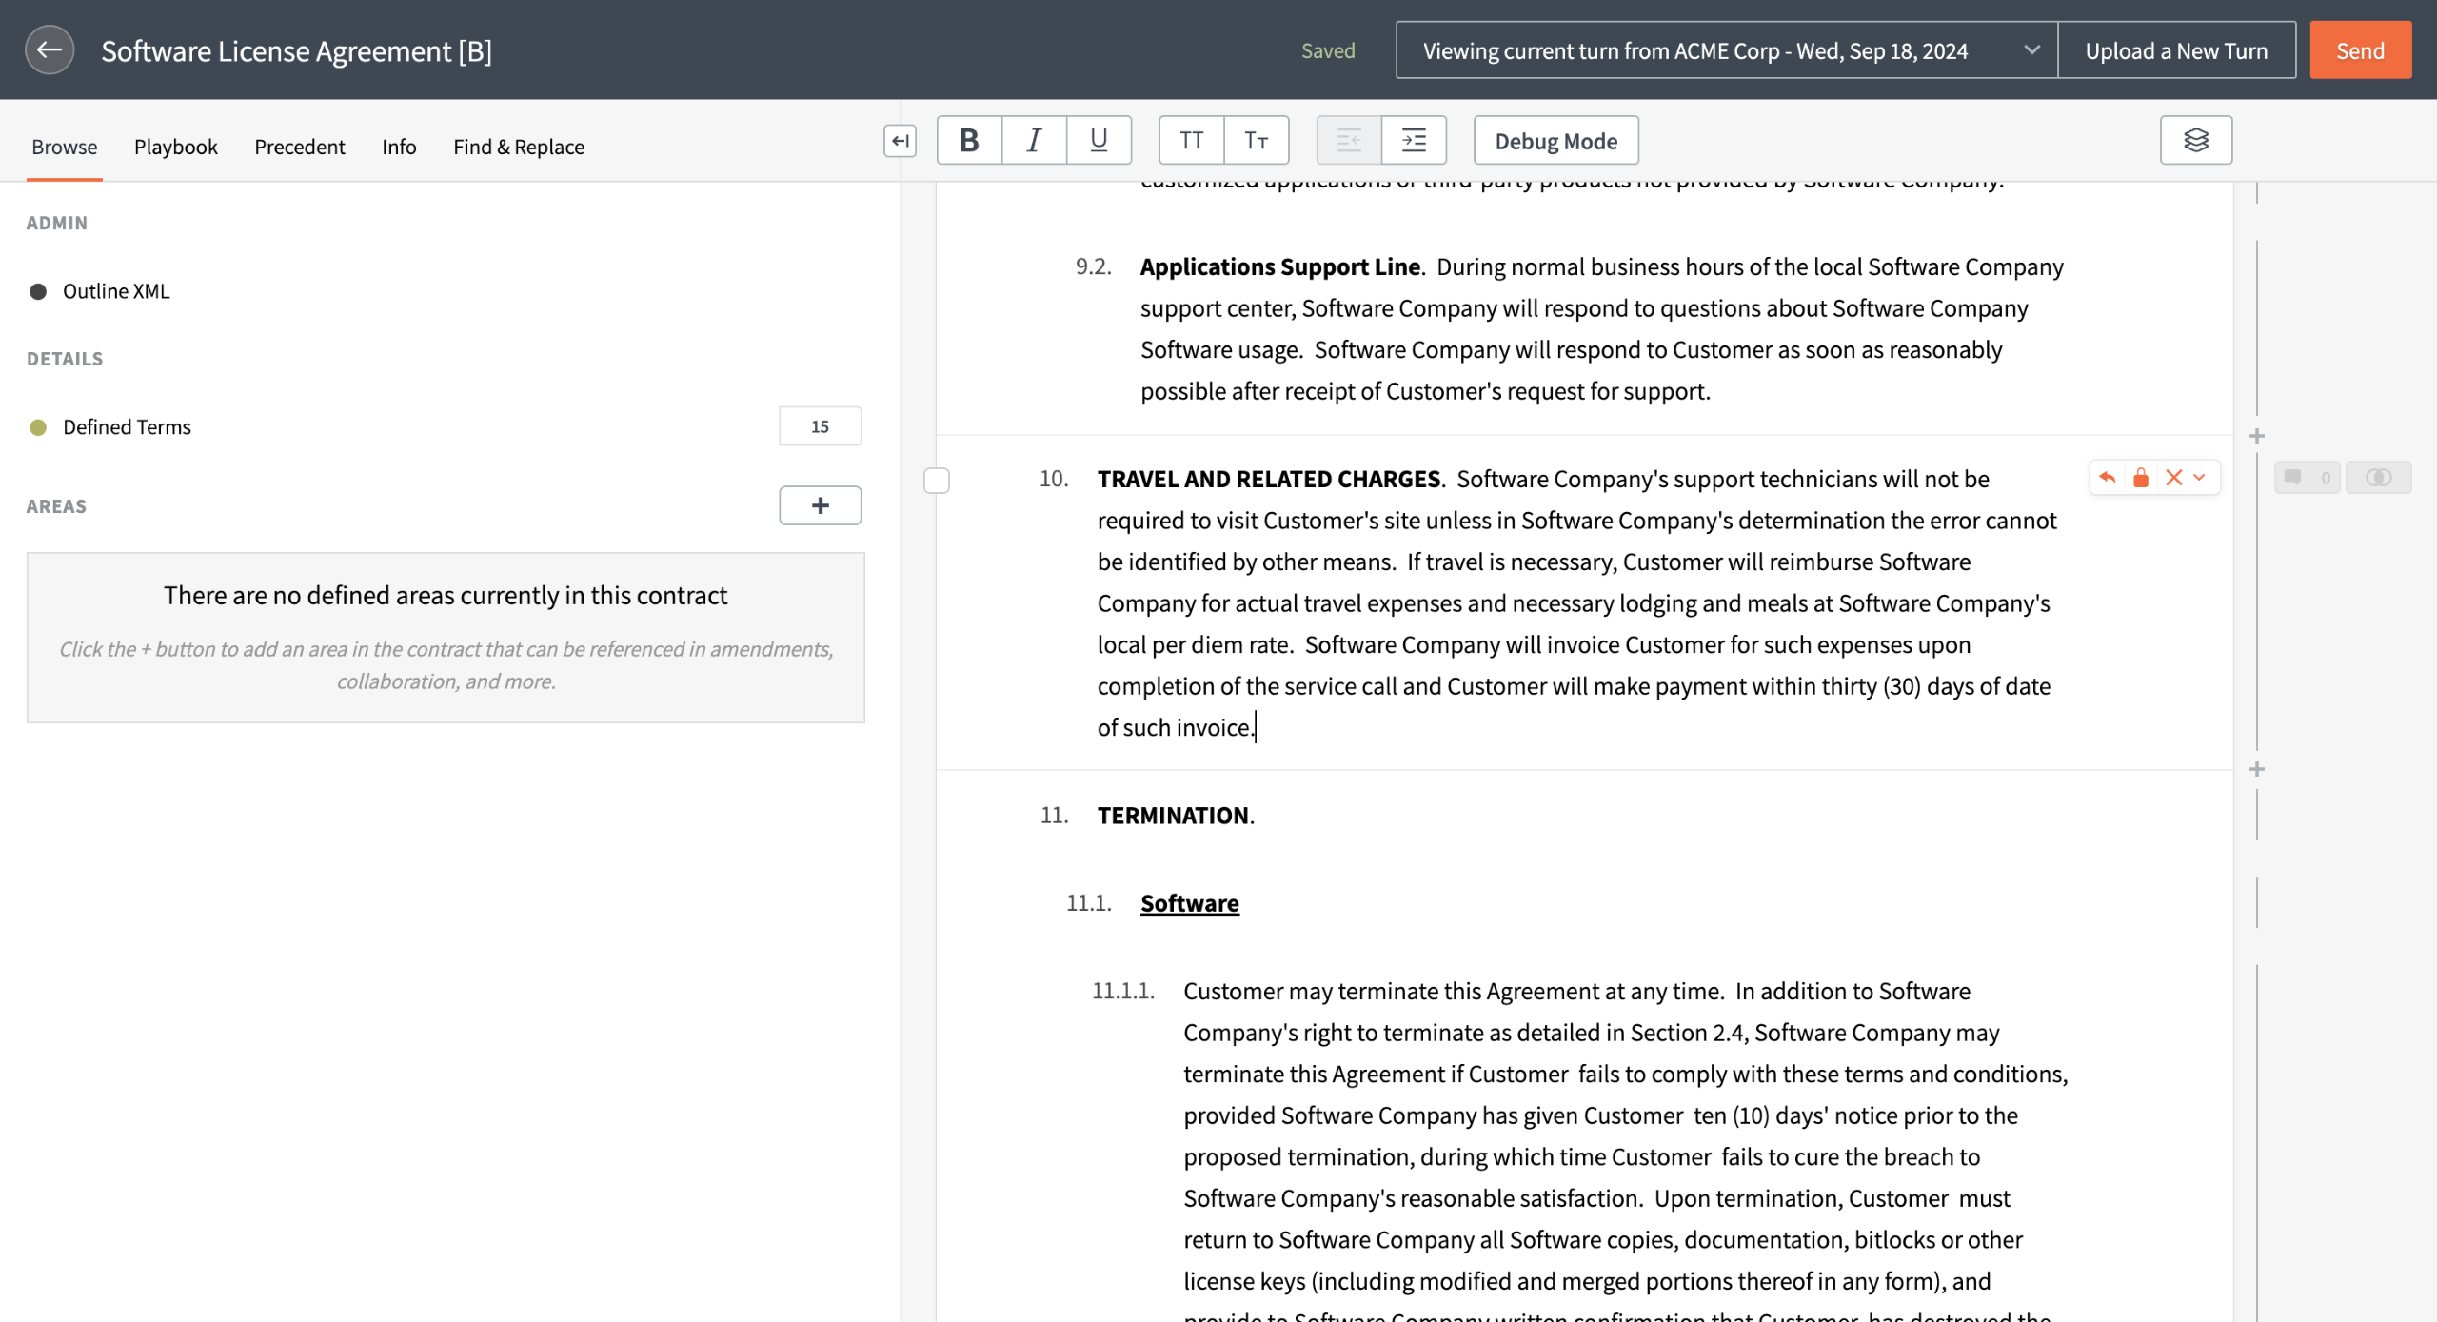
Task: Add a new area with plus button
Action: pos(820,505)
